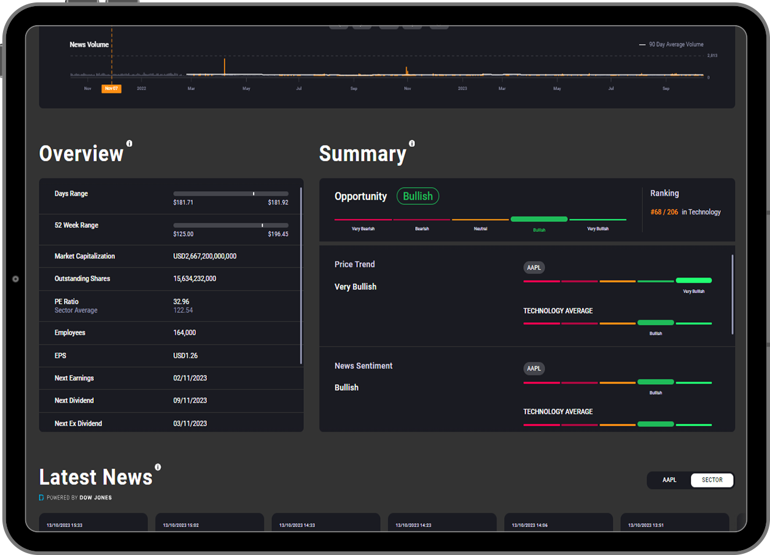Viewport: 770px width, 555px height.
Task: Select the Very Bullish segment on opportunity scale
Action: 597,219
